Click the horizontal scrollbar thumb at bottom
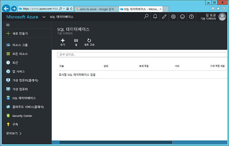The image size is (229, 146). click(116, 143)
